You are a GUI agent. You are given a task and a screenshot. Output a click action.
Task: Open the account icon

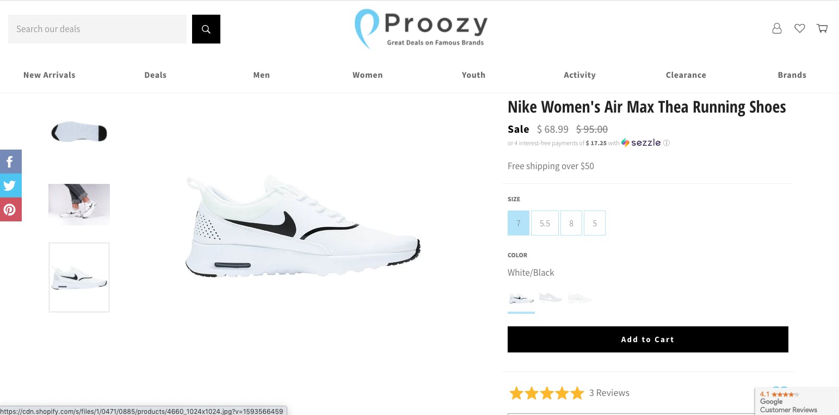[x=776, y=28]
